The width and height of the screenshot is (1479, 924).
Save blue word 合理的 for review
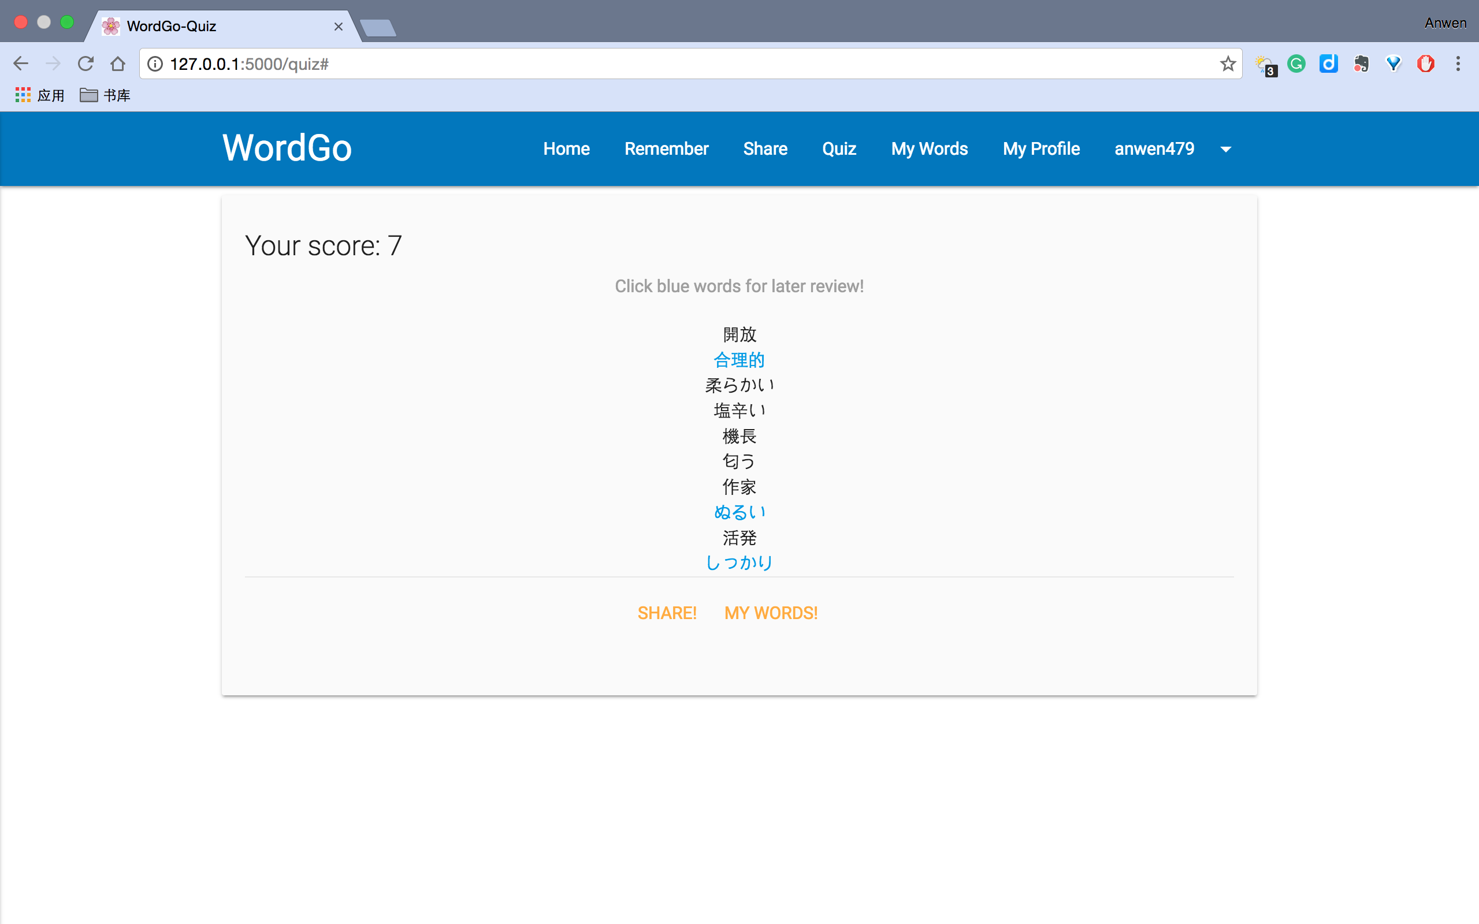click(x=739, y=360)
